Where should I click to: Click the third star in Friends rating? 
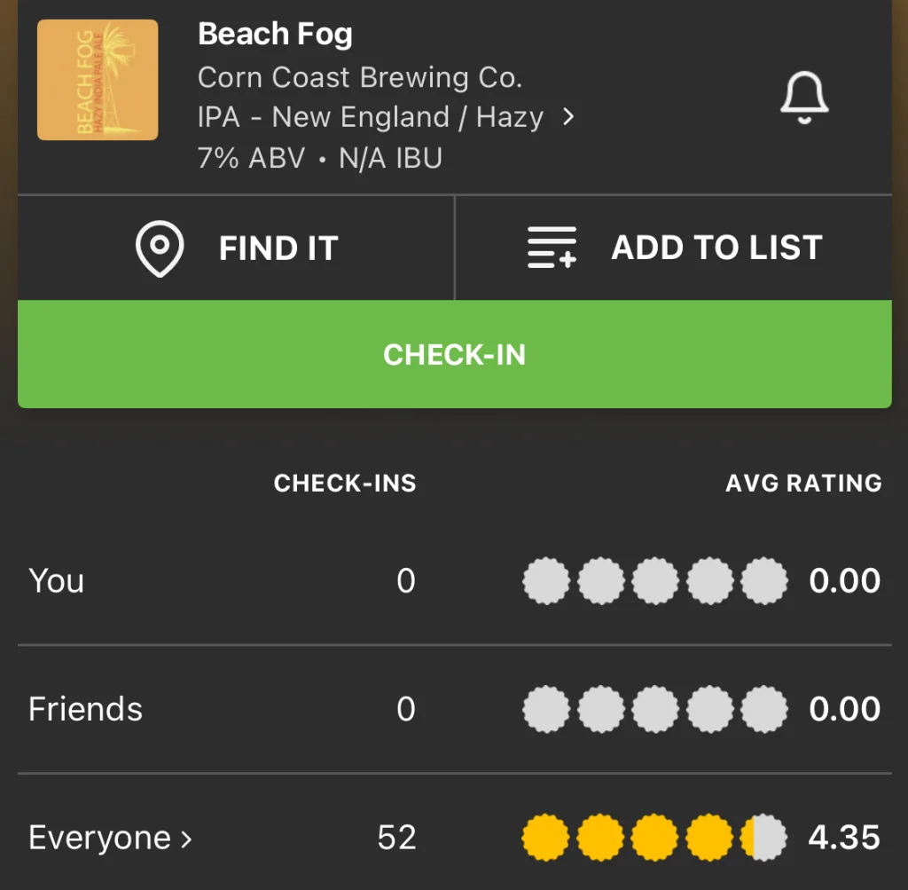tap(654, 710)
